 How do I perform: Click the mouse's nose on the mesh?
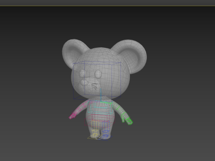84,82
